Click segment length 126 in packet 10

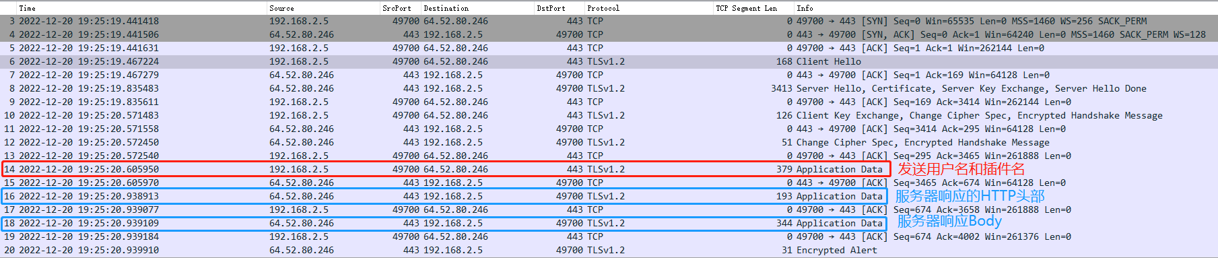point(784,115)
